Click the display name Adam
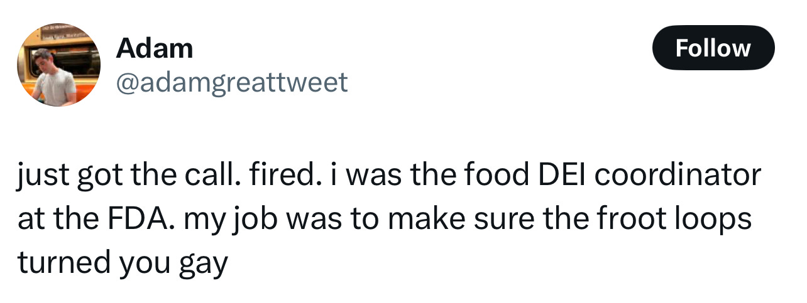807x303 pixels. pyautogui.click(x=154, y=48)
